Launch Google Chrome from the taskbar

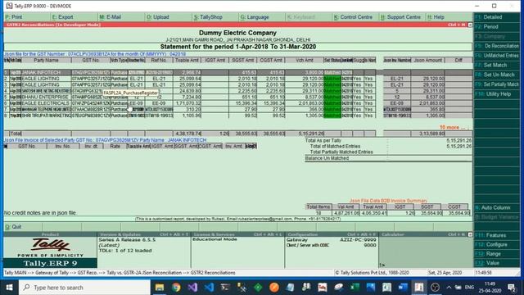click(176, 288)
